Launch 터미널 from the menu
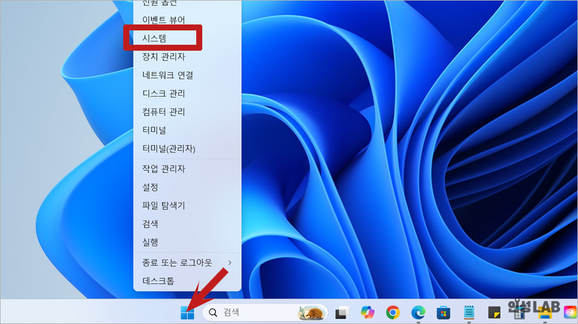 point(187,130)
